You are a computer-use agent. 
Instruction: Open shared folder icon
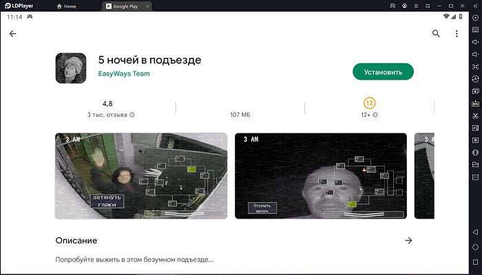475,165
